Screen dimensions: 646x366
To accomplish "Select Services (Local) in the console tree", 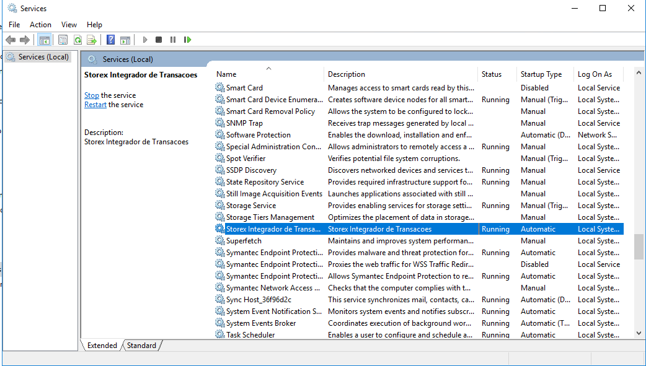I will coord(43,57).
